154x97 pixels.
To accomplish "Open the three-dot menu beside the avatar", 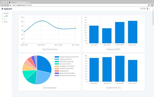I will (149, 9).
